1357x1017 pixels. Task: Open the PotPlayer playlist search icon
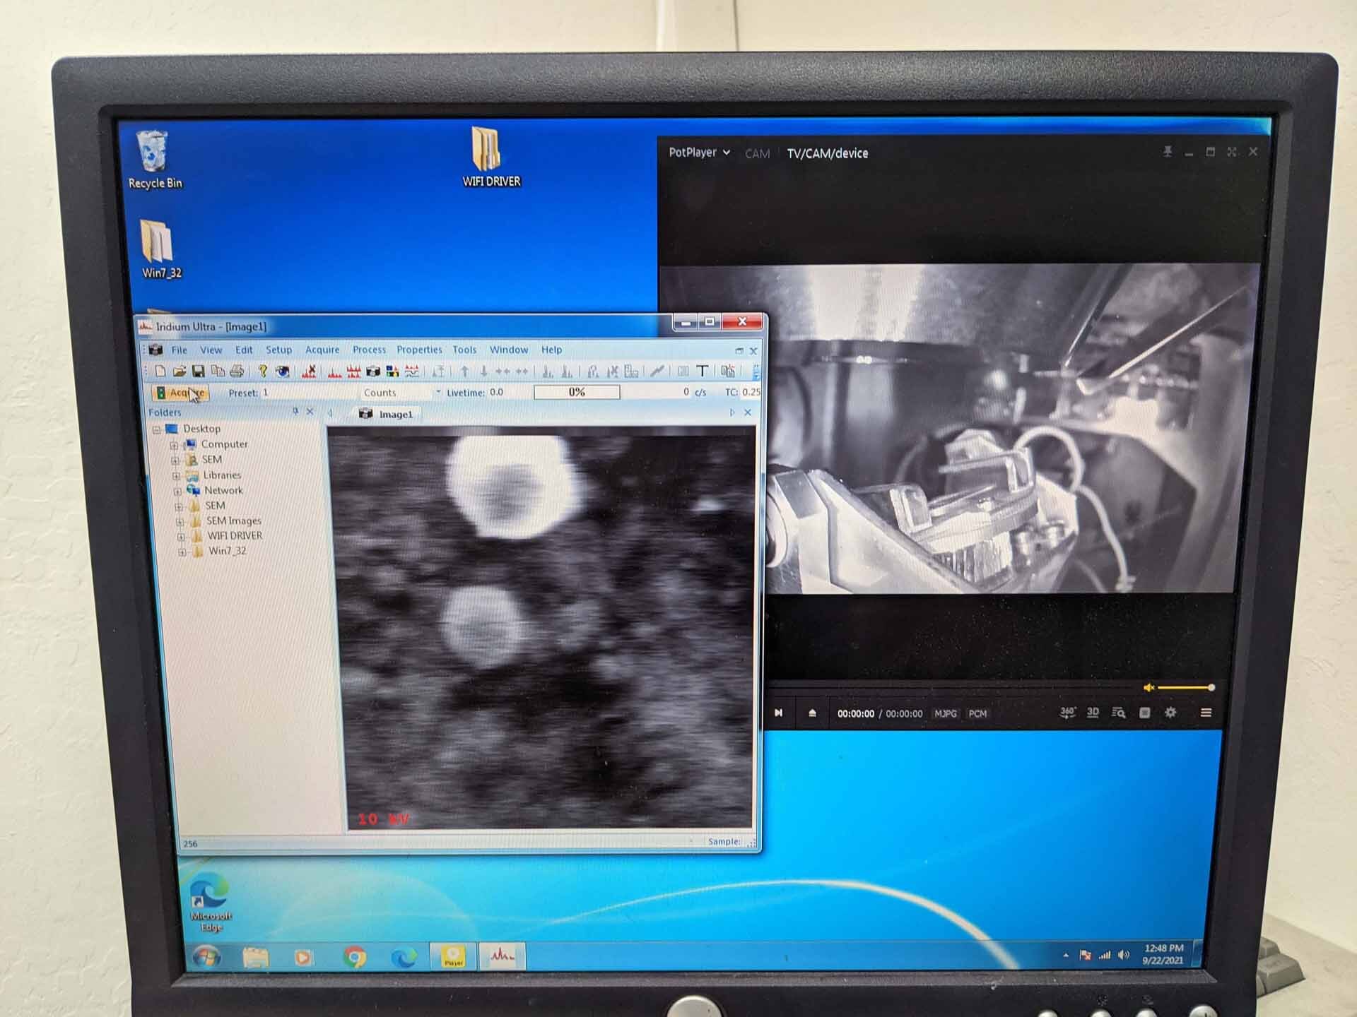click(x=1118, y=713)
